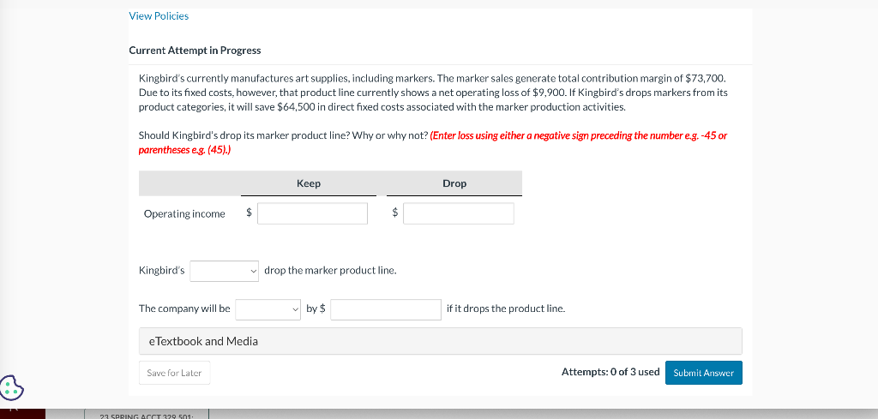Select the 23 SPRING ACCT 329 tab

[127, 416]
